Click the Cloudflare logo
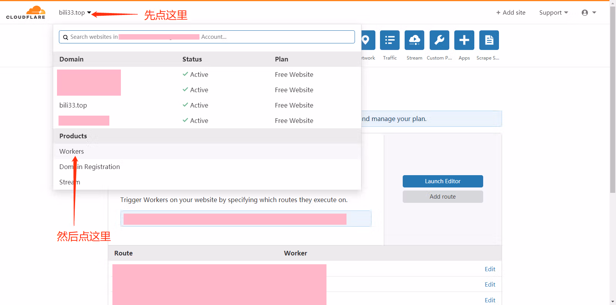Image resolution: width=616 pixels, height=305 pixels. (x=26, y=12)
